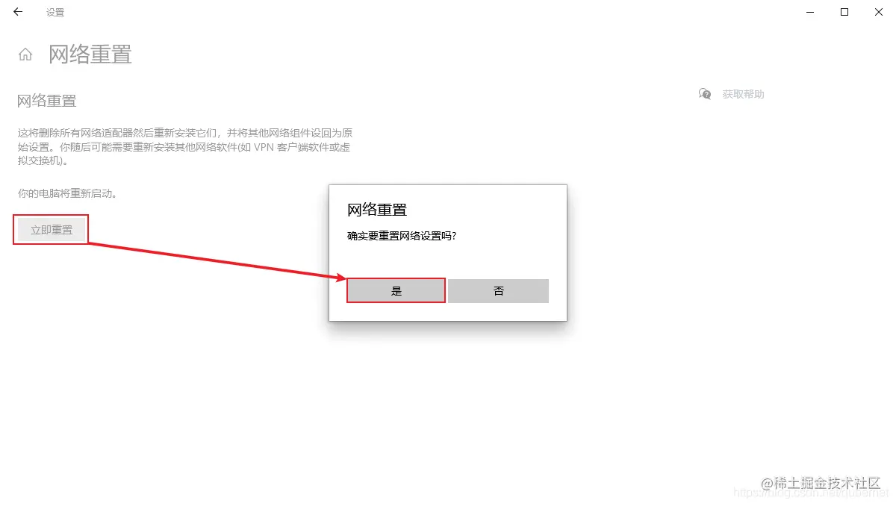Minimize the Settings window
Screen dimensions: 896x506
tap(810, 12)
